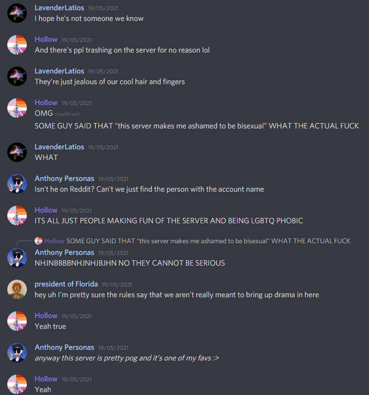This screenshot has width=369, height=395.
Task: Open Hollow avatar beside final Yeah message
Action: (x=17, y=384)
